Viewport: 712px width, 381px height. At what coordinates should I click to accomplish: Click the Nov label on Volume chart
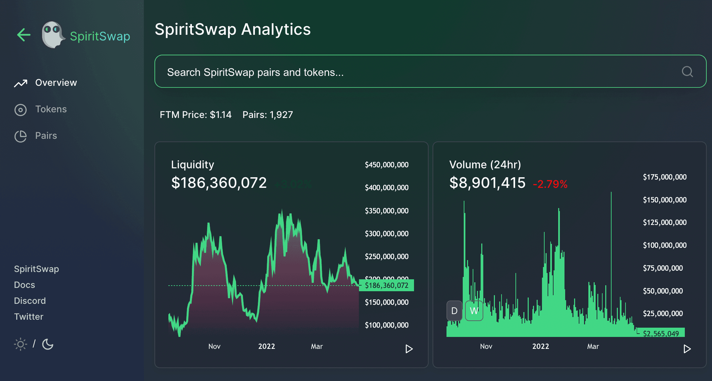tap(486, 346)
